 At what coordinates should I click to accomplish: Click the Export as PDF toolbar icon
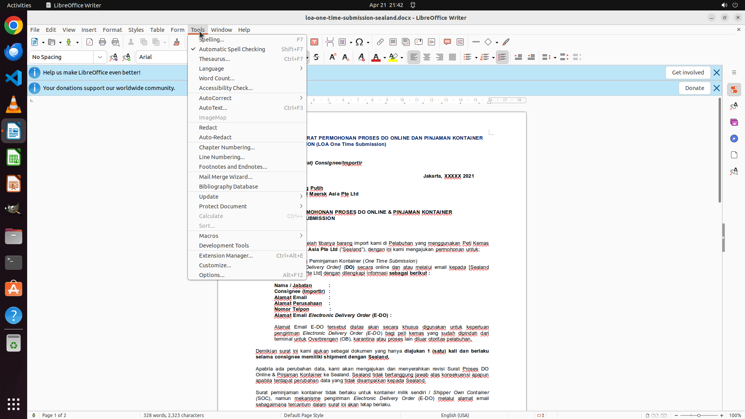click(90, 42)
